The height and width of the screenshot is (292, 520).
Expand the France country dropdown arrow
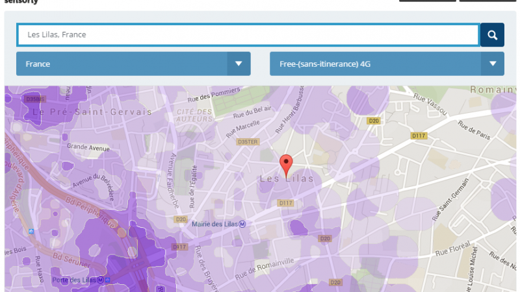click(x=239, y=64)
